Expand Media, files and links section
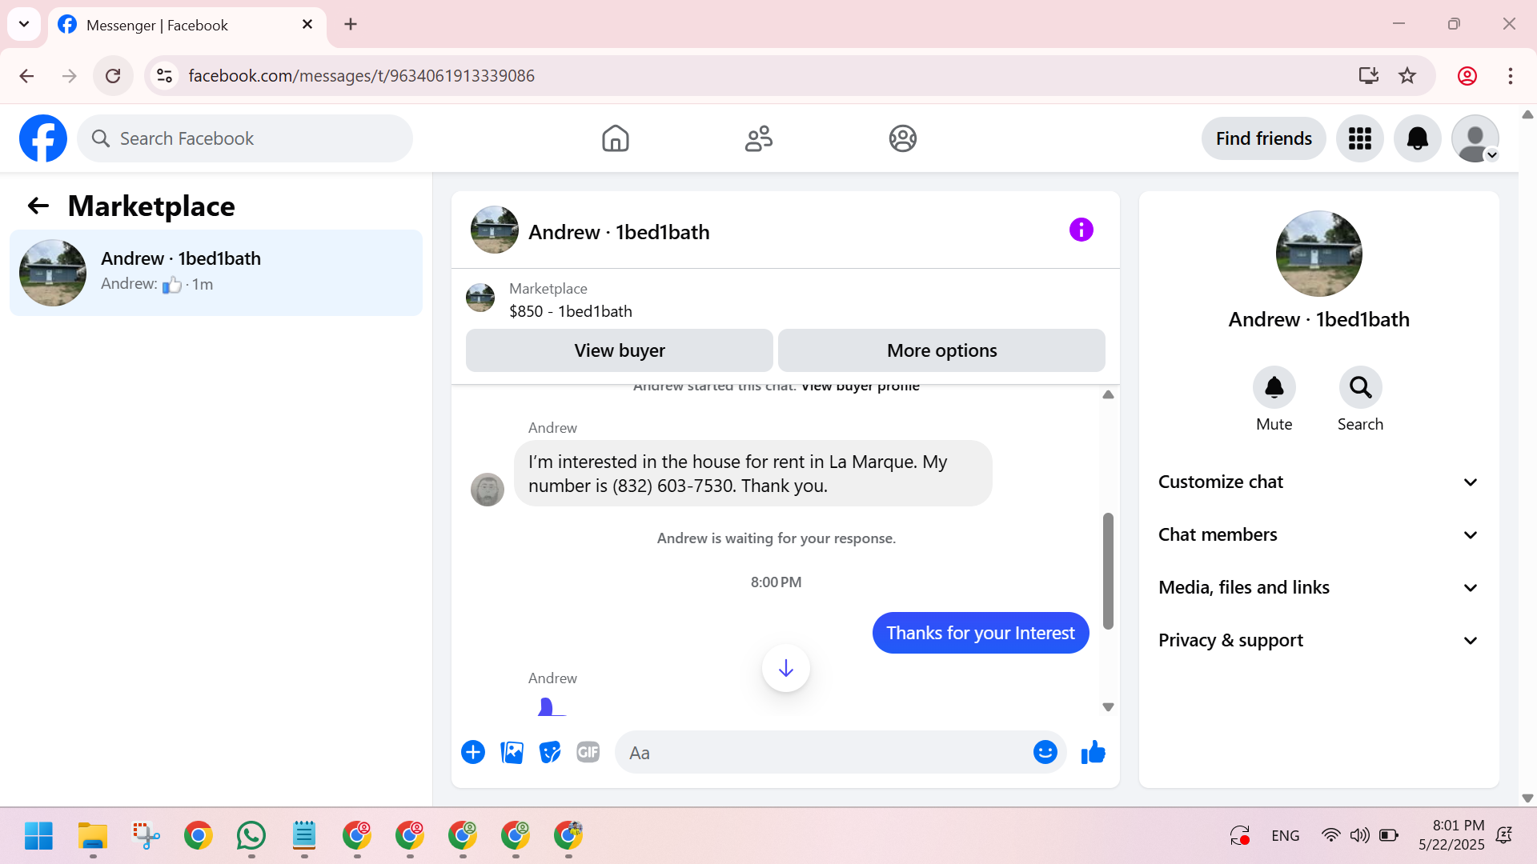This screenshot has width=1537, height=864. (1318, 587)
